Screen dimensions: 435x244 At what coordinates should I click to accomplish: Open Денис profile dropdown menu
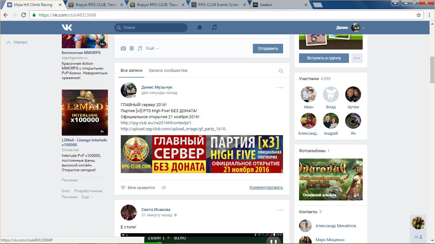click(350, 28)
